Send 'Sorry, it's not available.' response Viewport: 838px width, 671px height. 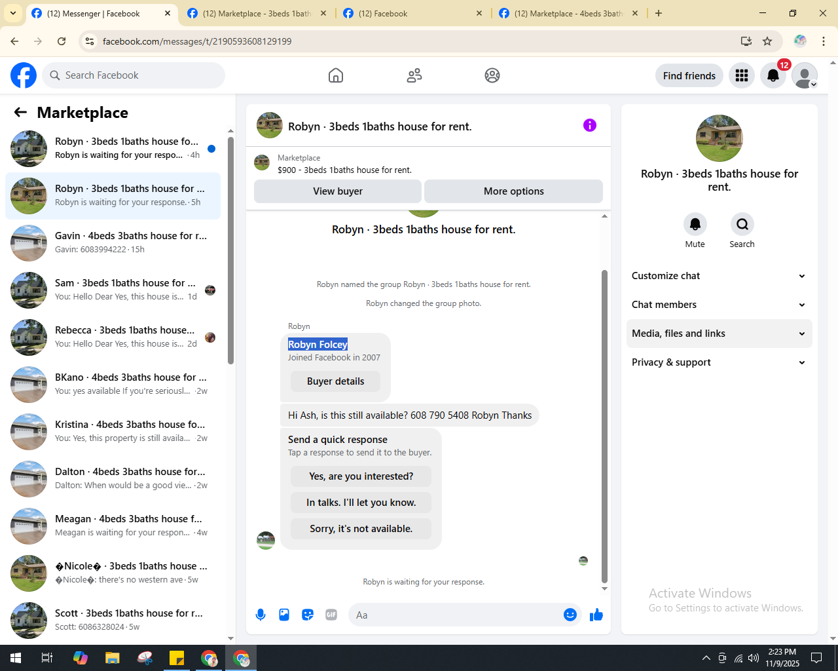361,529
